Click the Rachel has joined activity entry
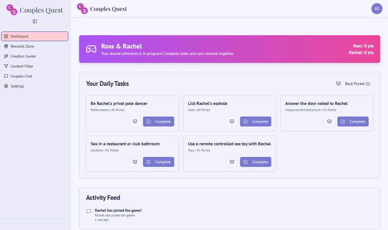 pos(118,210)
